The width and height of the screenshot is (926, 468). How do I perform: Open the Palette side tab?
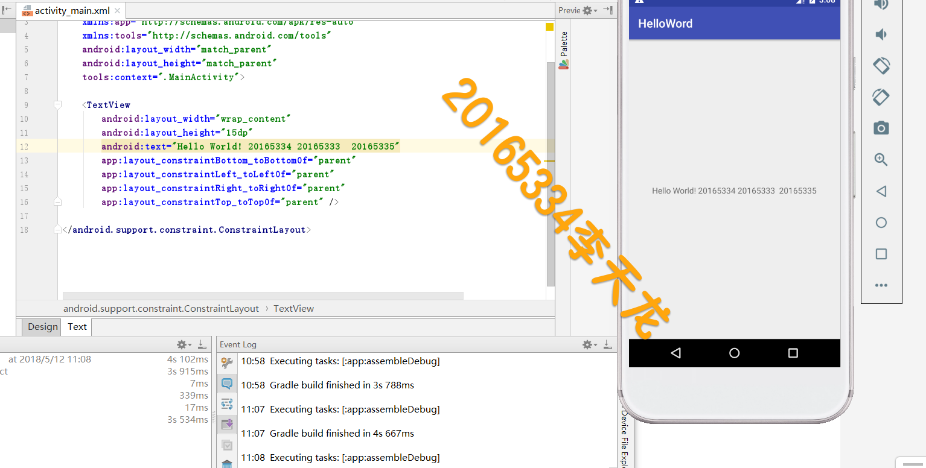point(564,50)
